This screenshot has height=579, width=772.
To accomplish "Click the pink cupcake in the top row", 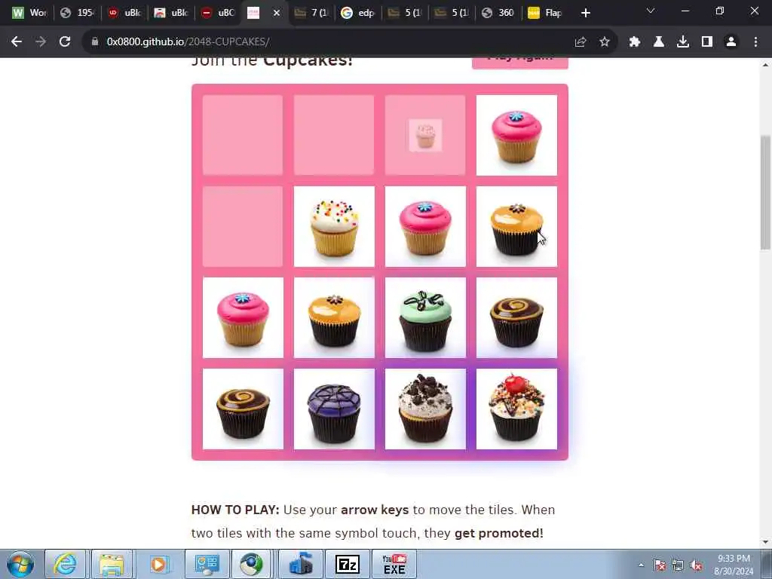I will click(x=517, y=135).
